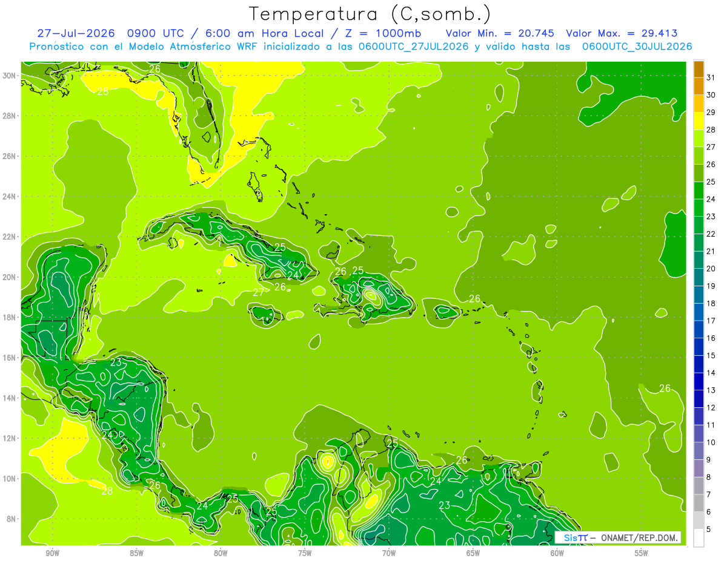Click the '20' value on color scale
Viewport: 727px width, 561px height.
click(711, 268)
